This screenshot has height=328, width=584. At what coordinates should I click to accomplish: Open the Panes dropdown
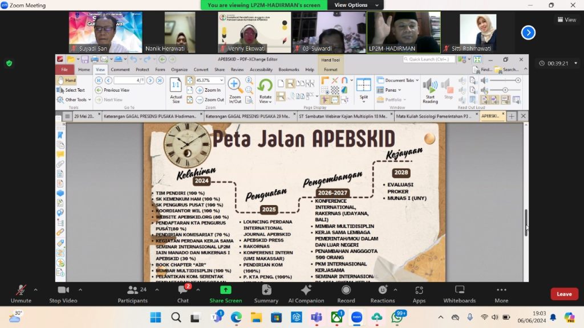[x=389, y=90]
